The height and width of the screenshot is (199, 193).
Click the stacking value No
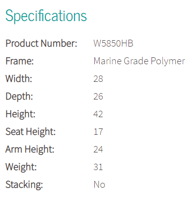click(99, 185)
